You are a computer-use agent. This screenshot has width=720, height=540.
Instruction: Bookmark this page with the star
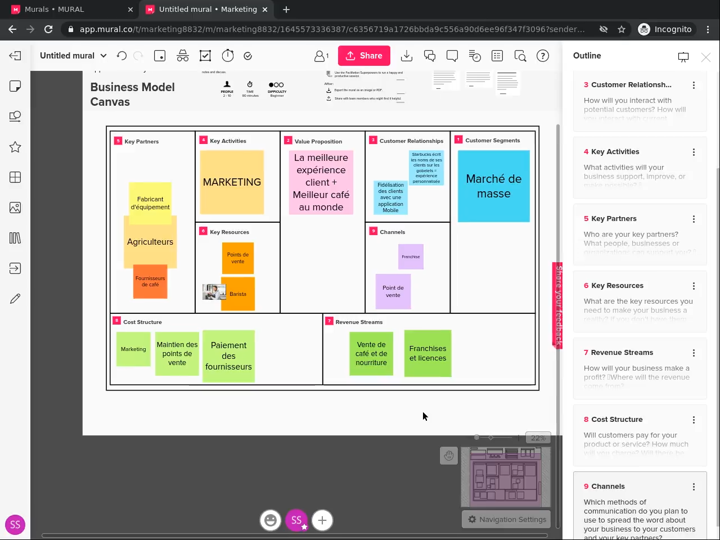622,29
